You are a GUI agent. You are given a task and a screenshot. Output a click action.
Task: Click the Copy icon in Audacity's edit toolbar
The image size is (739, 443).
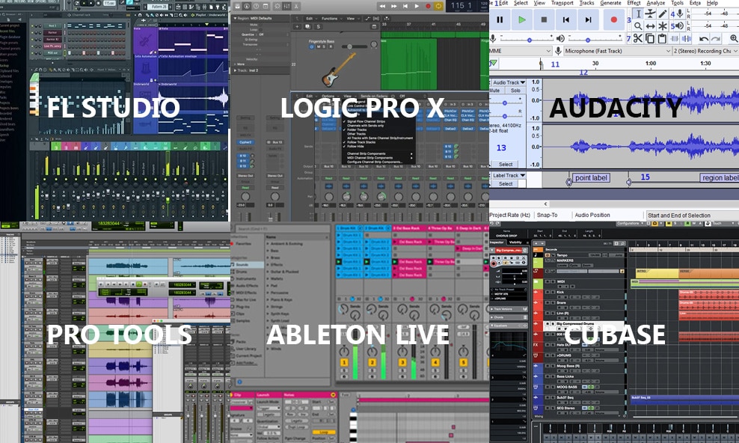[x=650, y=39]
